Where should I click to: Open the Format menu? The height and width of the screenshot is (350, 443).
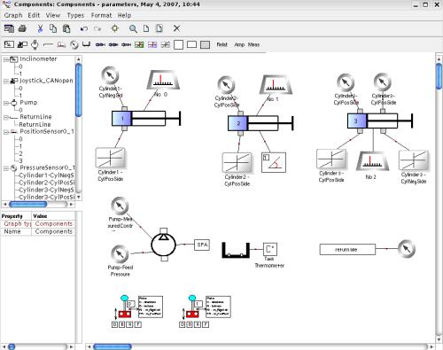101,15
